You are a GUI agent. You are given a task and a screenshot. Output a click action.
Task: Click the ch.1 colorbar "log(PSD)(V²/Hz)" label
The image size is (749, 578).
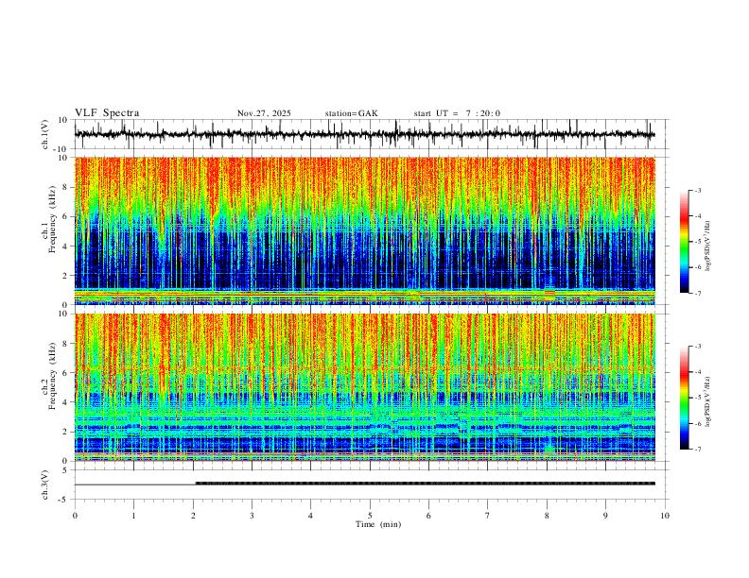[x=707, y=246]
